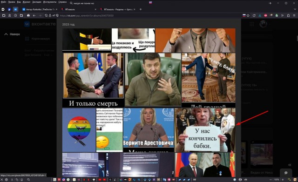Viewport: 298px width, 182px height.
Task: Open the Вид menu
Action: [19, 2]
